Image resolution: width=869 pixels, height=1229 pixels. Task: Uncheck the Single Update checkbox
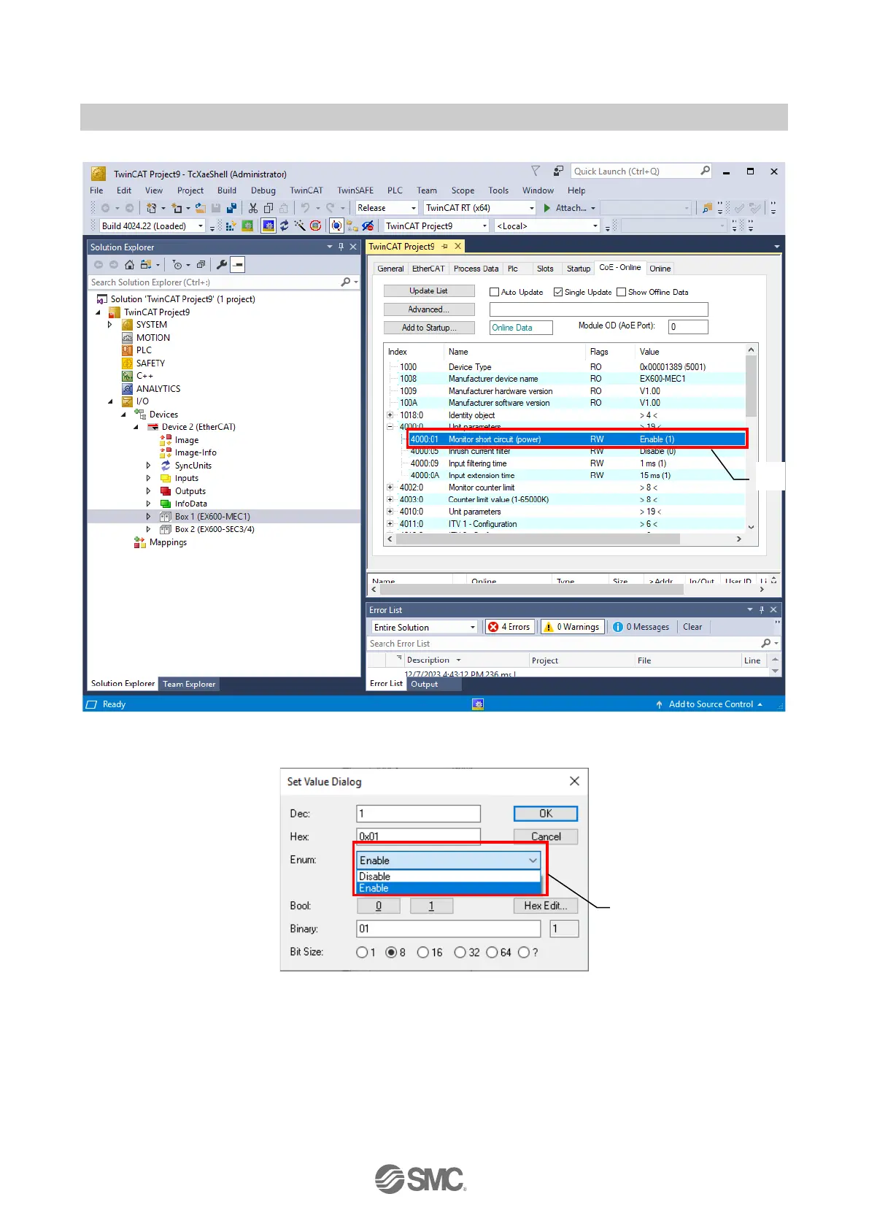[x=558, y=292]
